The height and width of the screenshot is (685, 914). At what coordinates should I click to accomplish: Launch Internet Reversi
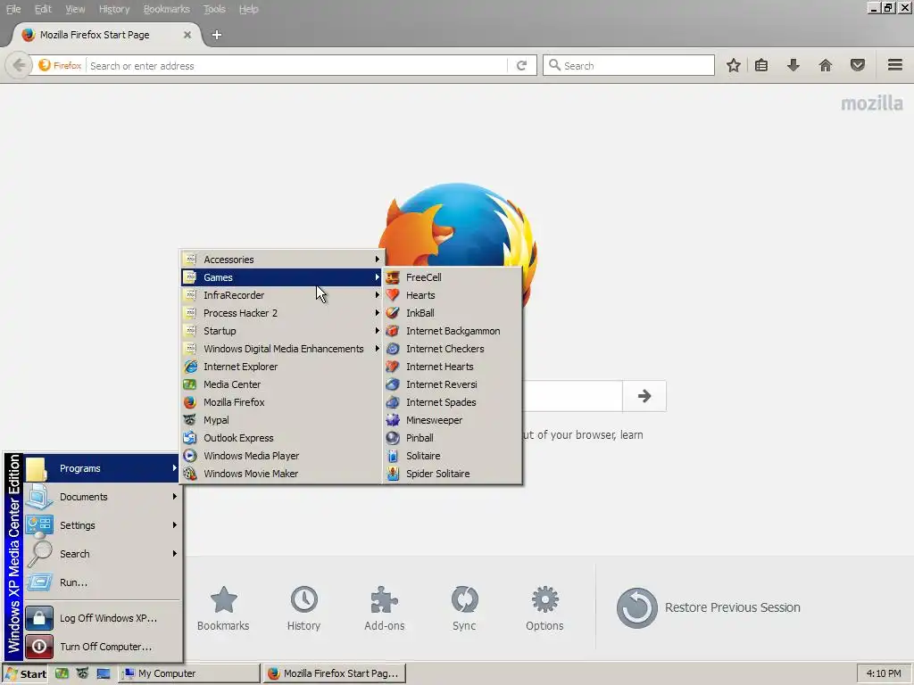(x=452, y=384)
